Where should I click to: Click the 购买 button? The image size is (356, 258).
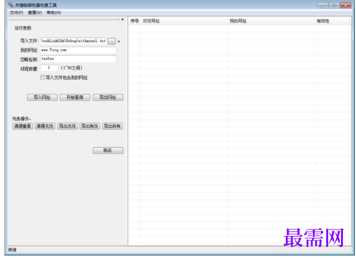click(x=108, y=150)
